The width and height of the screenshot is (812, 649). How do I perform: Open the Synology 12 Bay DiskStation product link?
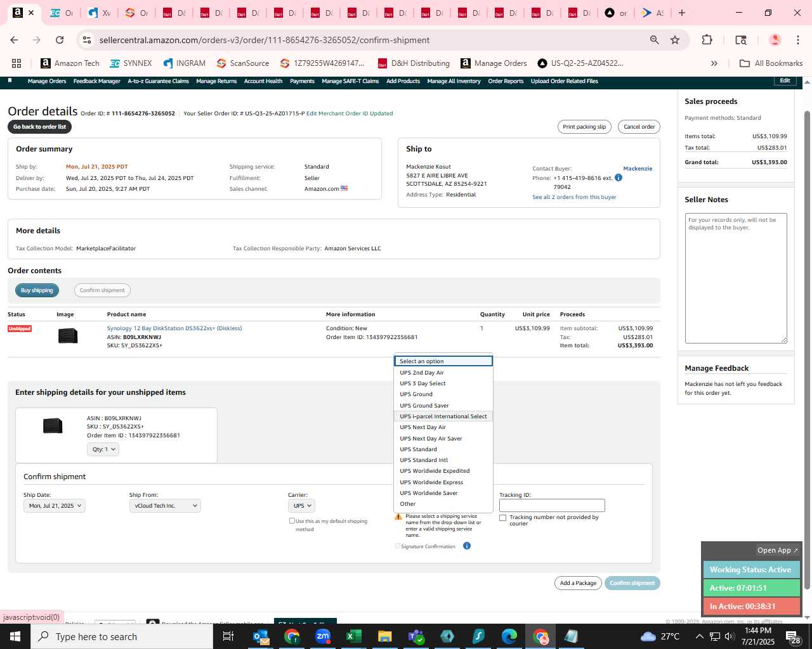pos(174,328)
